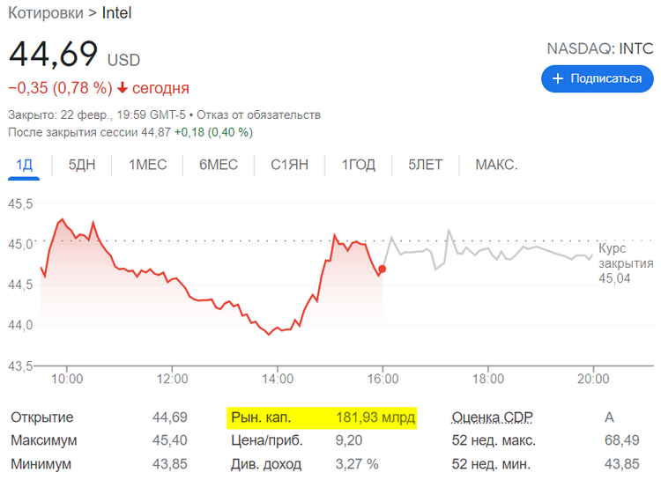Screen dimensions: 661x480
Task: Show the МАКС. full history tab
Action: pyautogui.click(x=496, y=165)
